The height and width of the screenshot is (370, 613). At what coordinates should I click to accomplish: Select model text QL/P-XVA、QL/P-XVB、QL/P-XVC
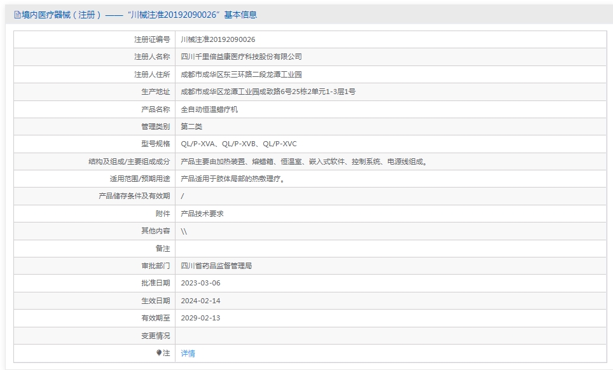(x=238, y=144)
